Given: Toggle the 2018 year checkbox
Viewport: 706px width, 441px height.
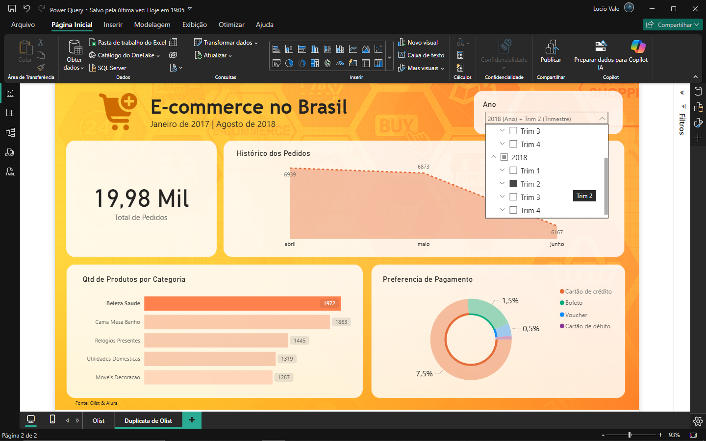Looking at the screenshot, I should pos(504,157).
